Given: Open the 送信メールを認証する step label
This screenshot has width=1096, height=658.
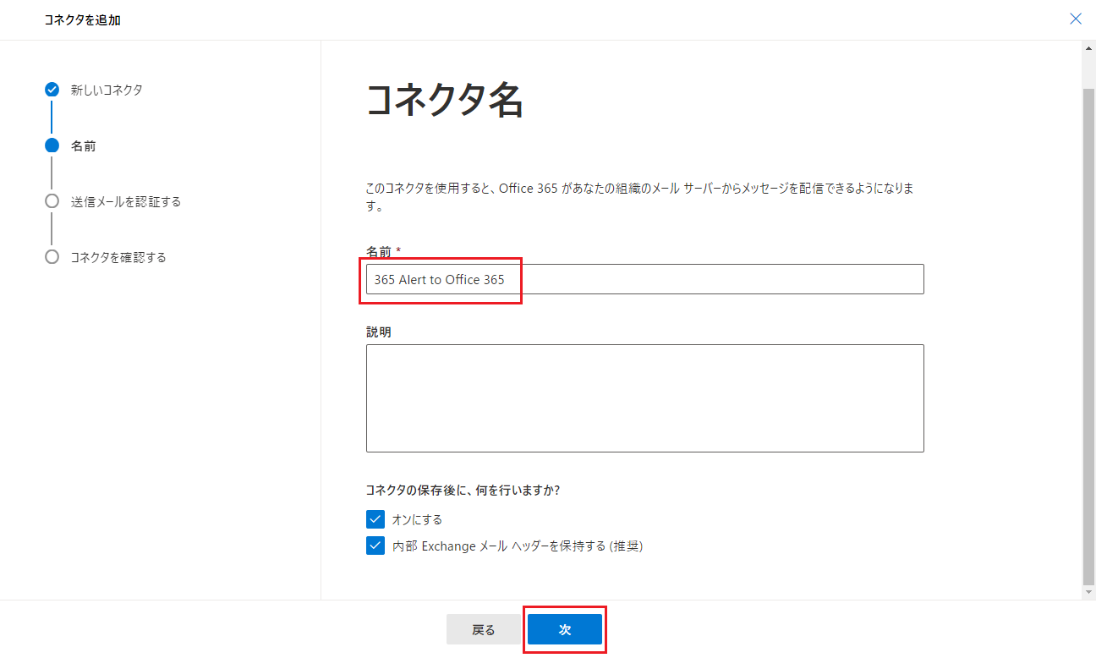Looking at the screenshot, I should click(126, 202).
